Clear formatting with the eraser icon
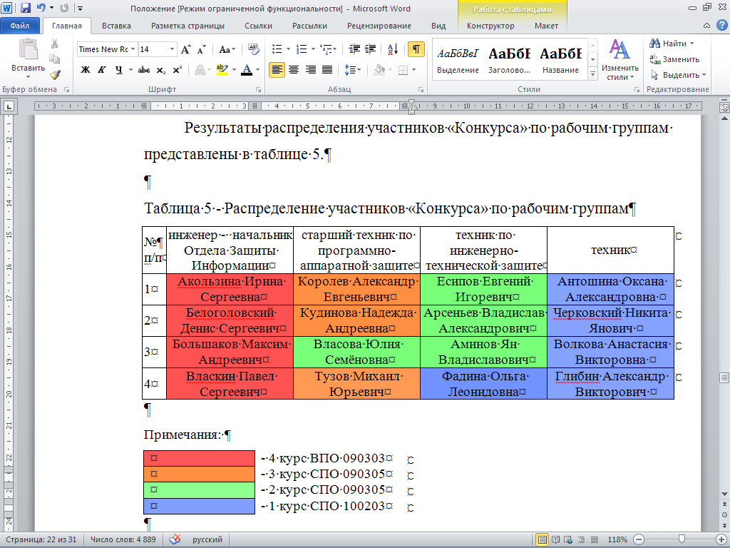Screen dimensions: 730x548 coord(253,49)
